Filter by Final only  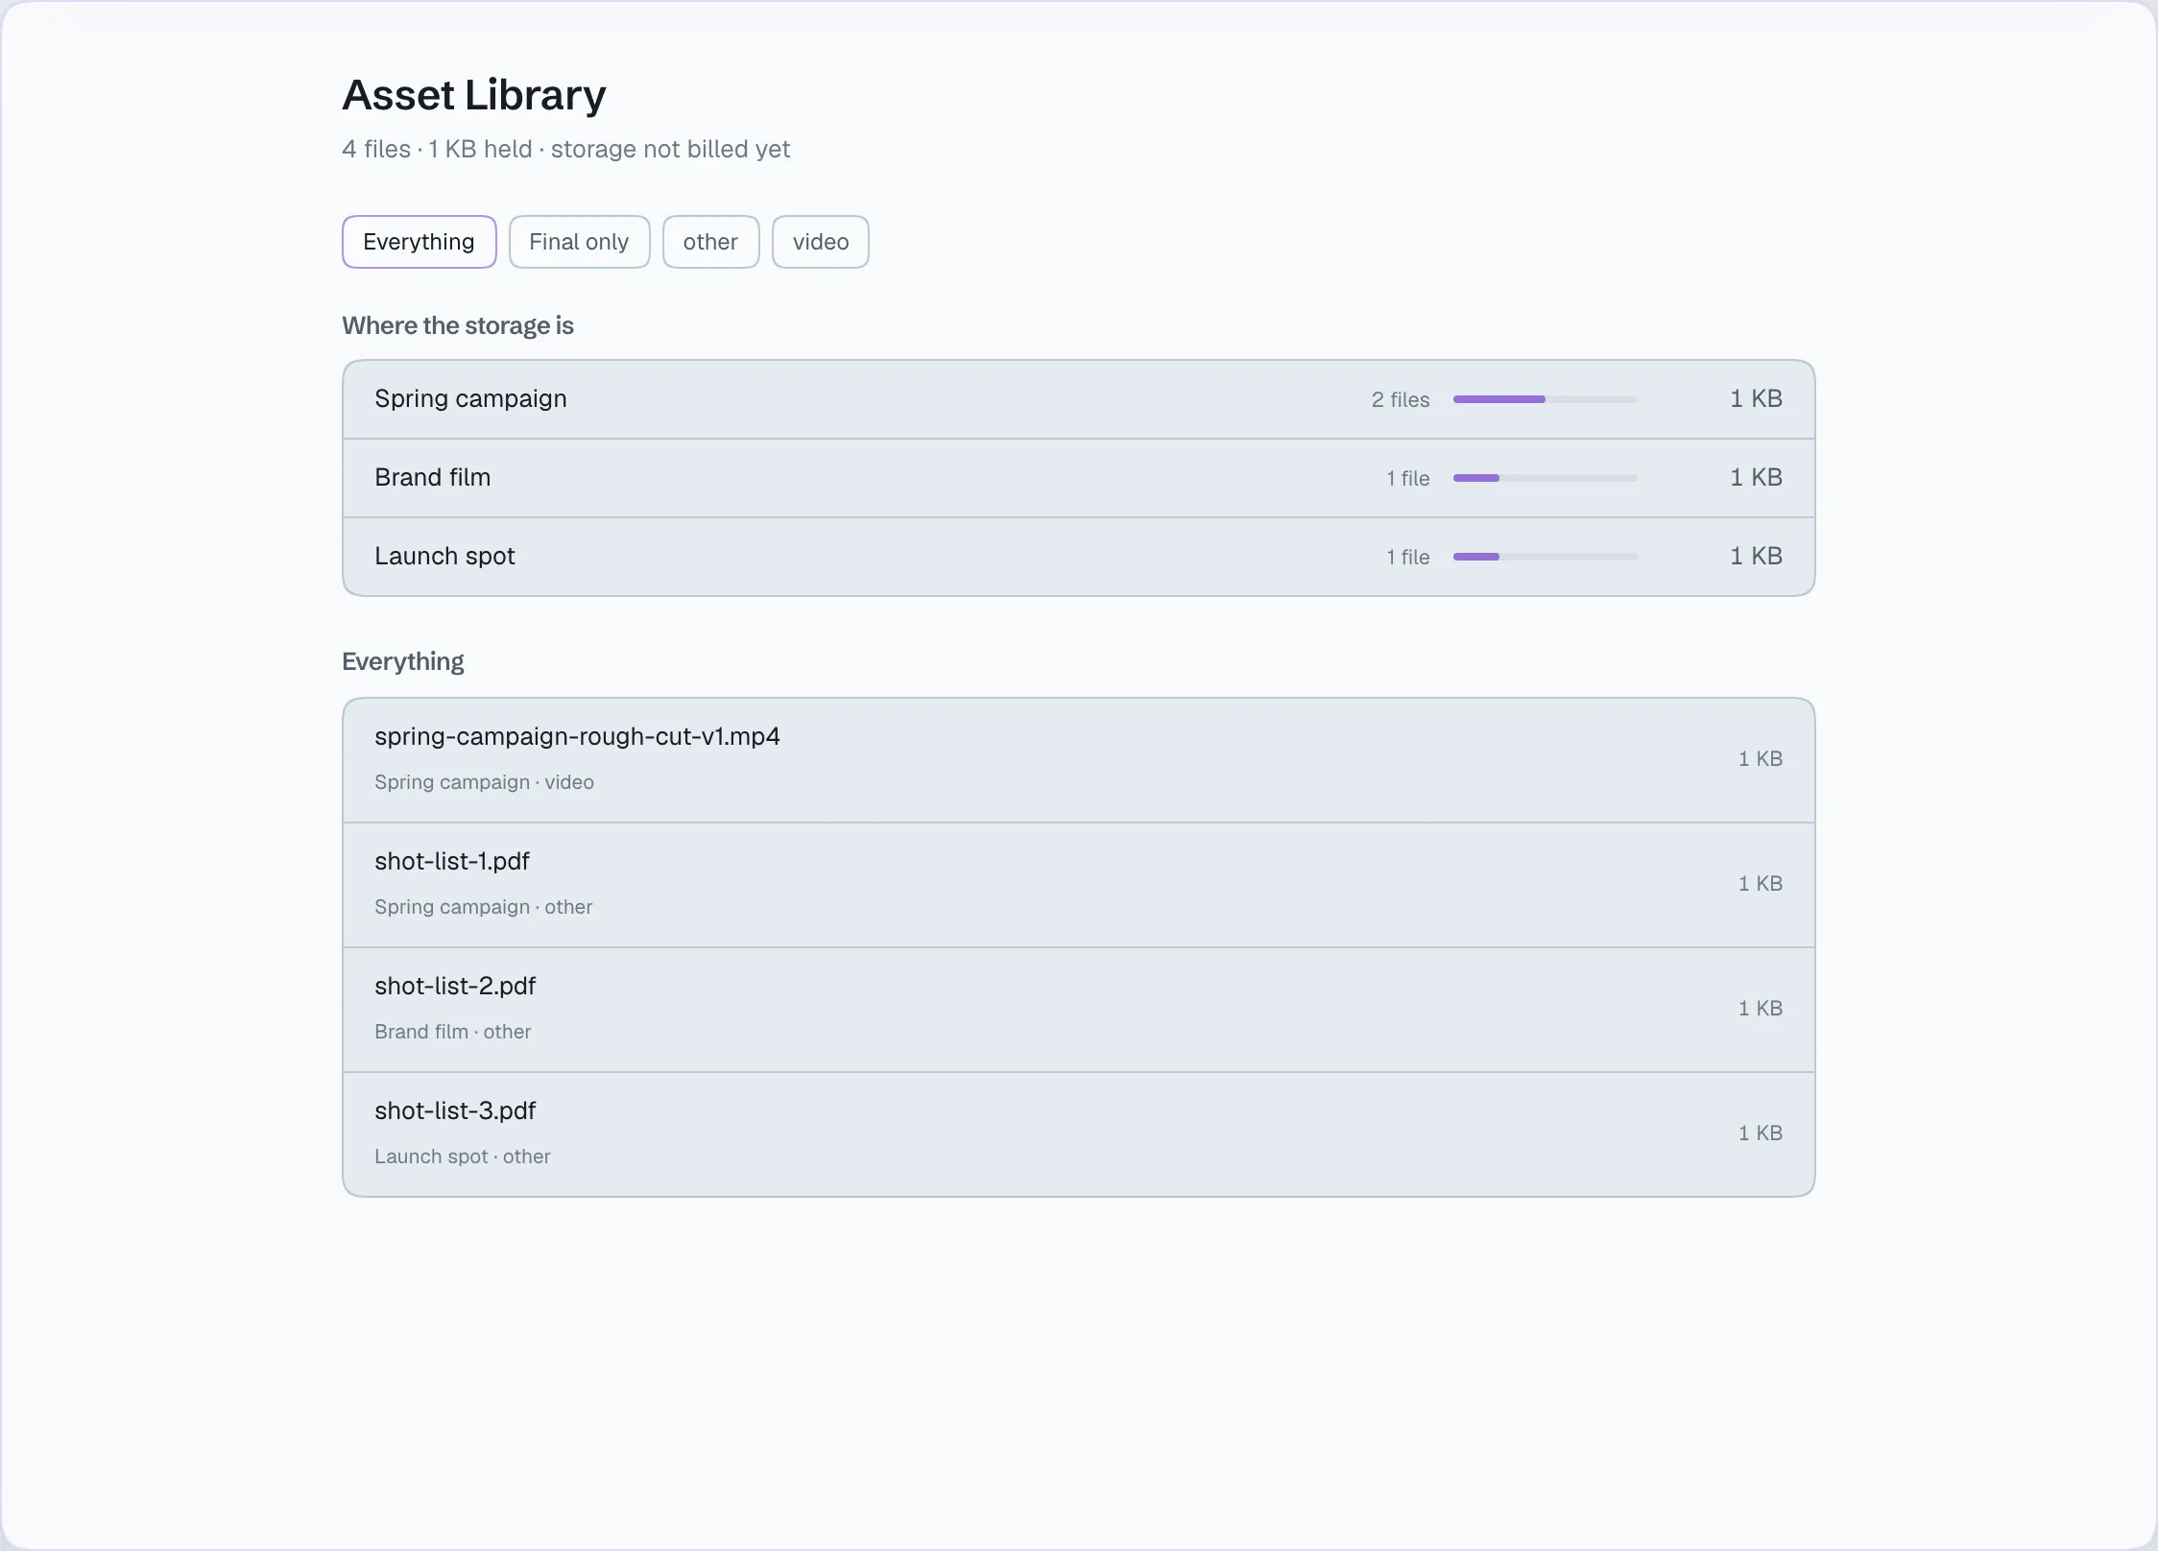tap(579, 242)
